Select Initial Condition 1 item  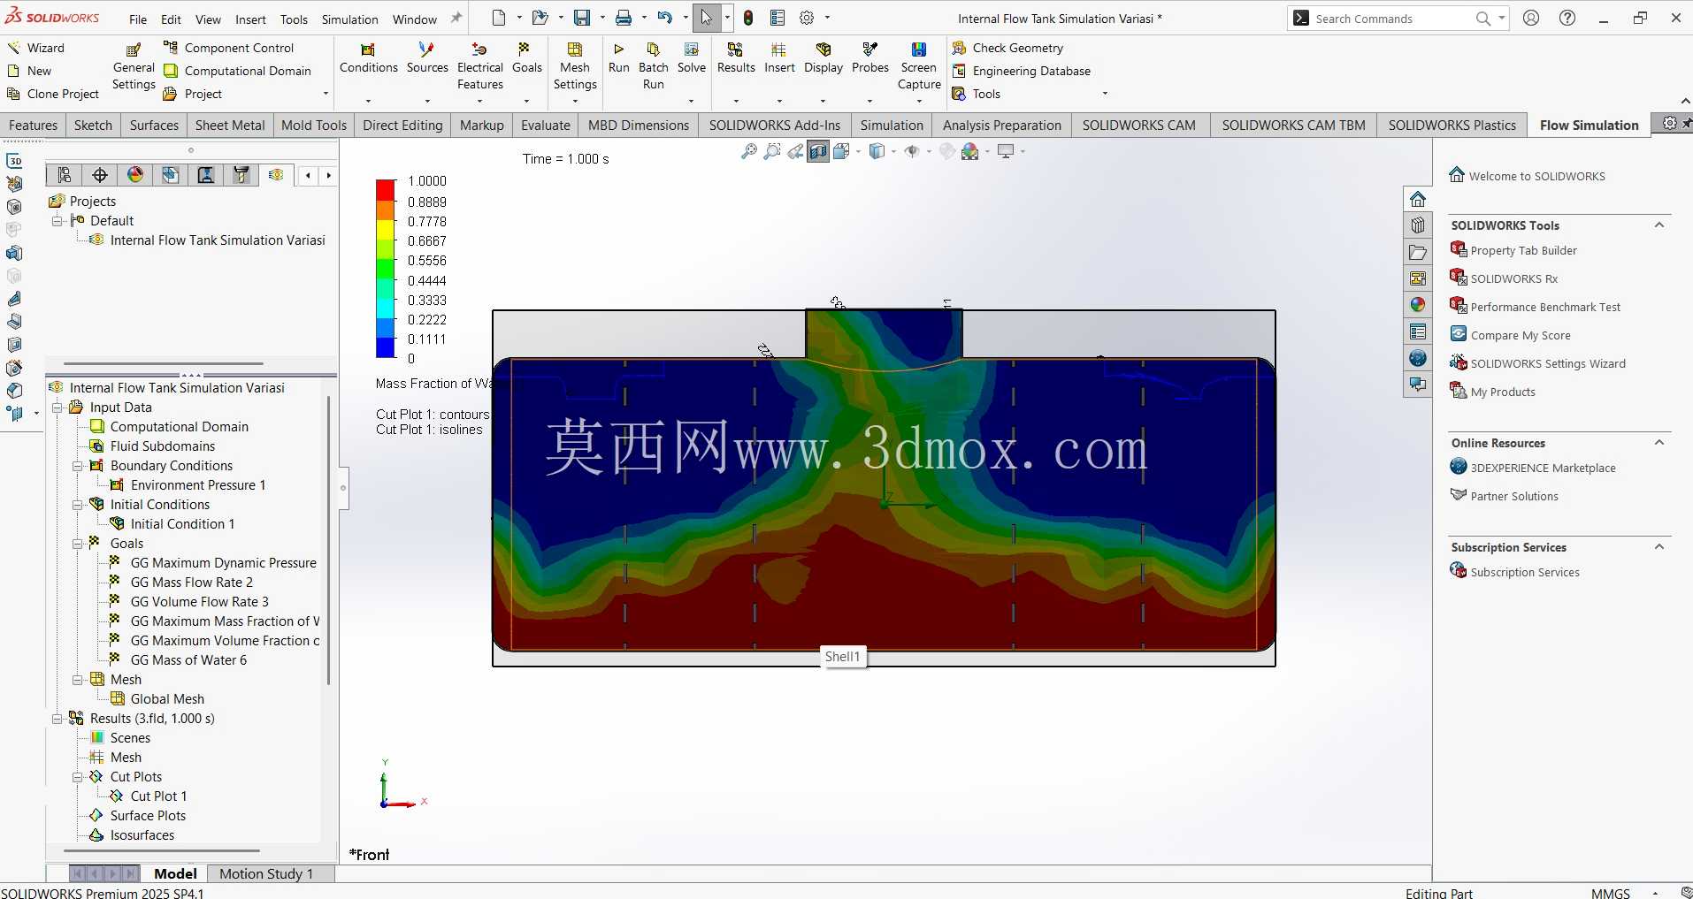[172, 524]
